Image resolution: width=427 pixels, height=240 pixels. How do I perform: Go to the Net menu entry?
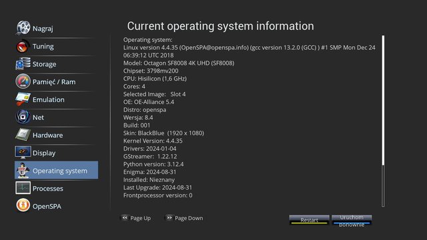coord(56,117)
